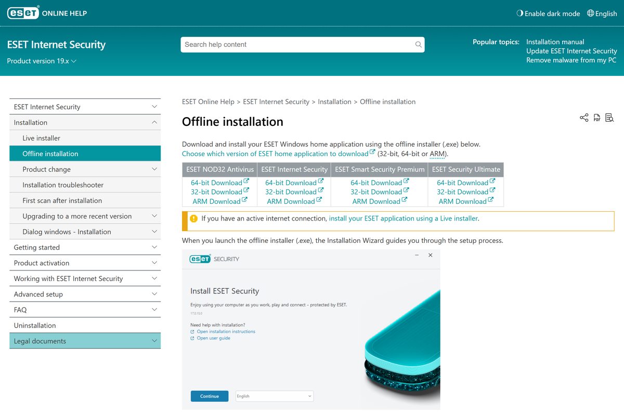
Task: Click external link icon beside version chooser link
Action: click(x=372, y=152)
